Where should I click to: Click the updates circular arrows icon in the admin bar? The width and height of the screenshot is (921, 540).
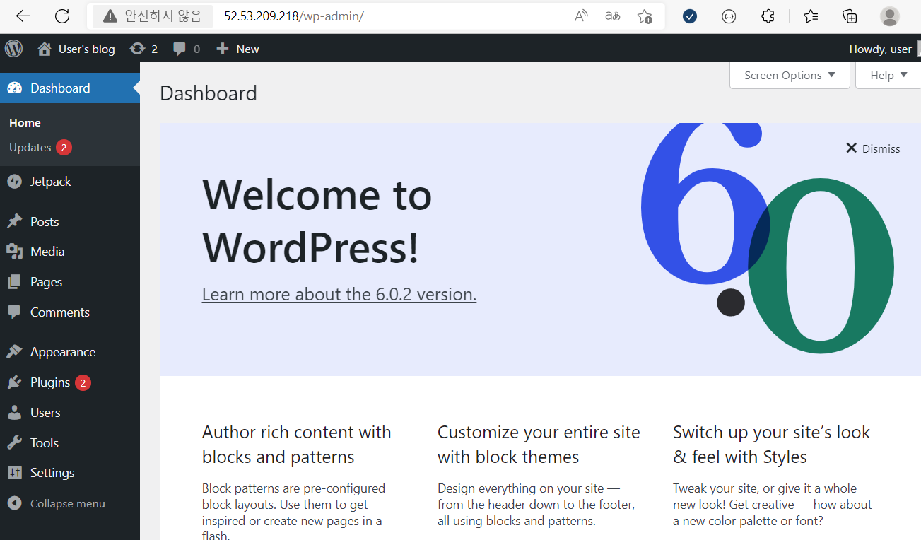pos(137,49)
